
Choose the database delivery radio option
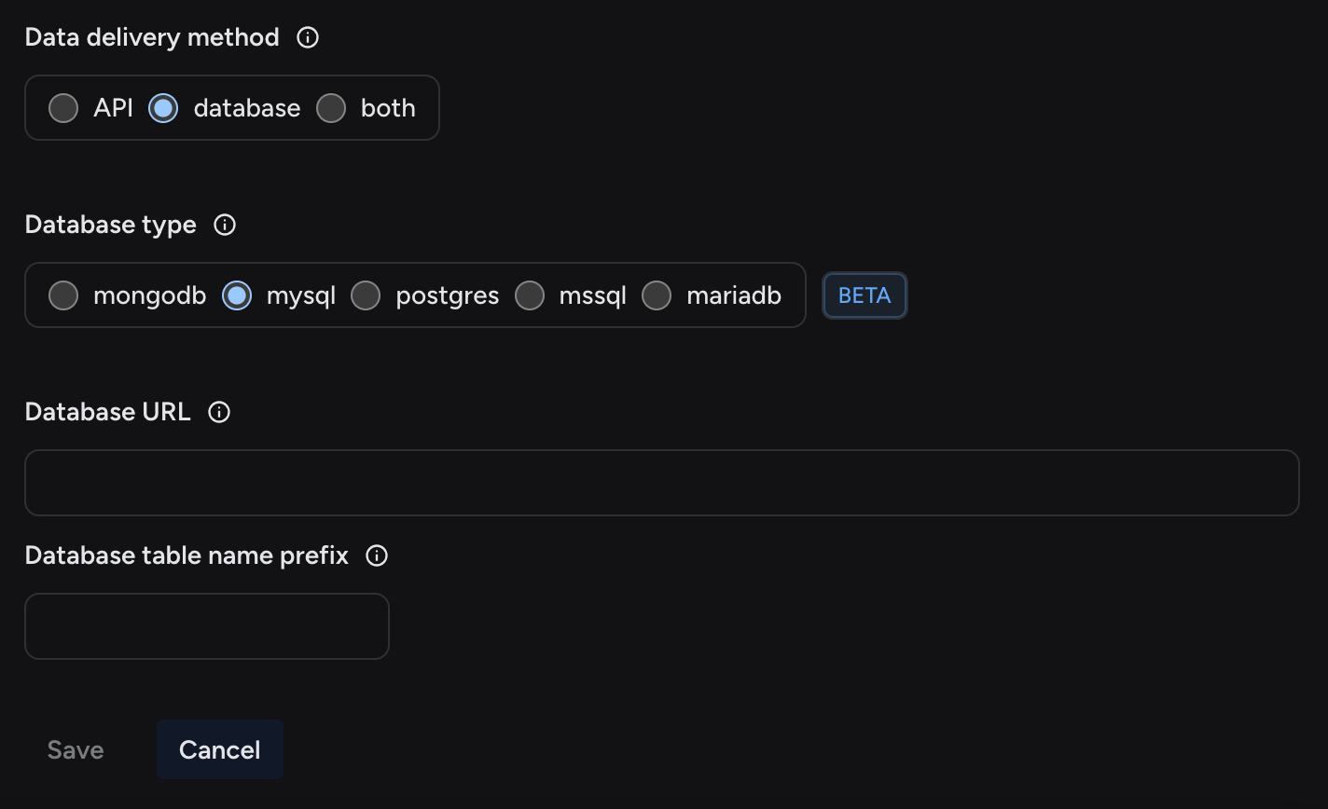pyautogui.click(x=163, y=108)
